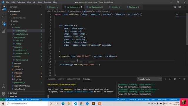Collapse the client folder
Image resolution: width=188 pixels, height=106 pixels.
(x=14, y=14)
